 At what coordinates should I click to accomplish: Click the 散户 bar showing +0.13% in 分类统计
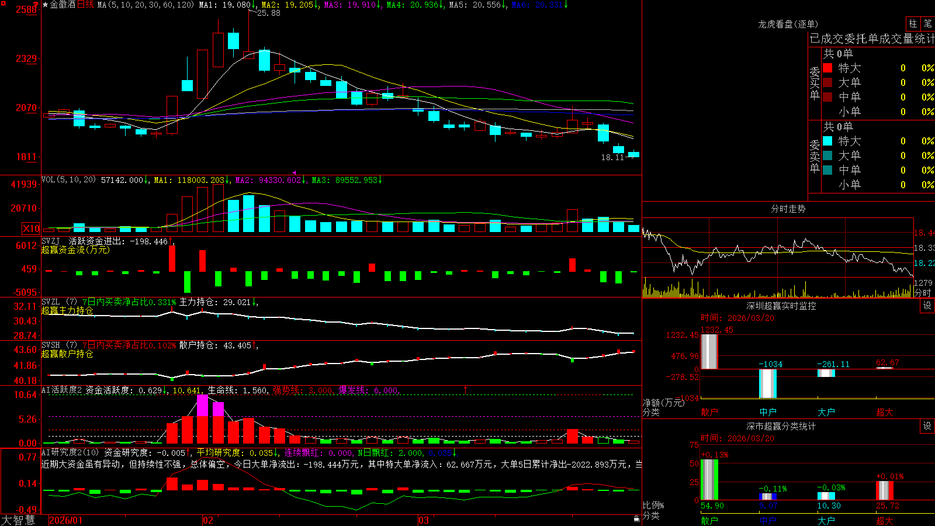709,480
